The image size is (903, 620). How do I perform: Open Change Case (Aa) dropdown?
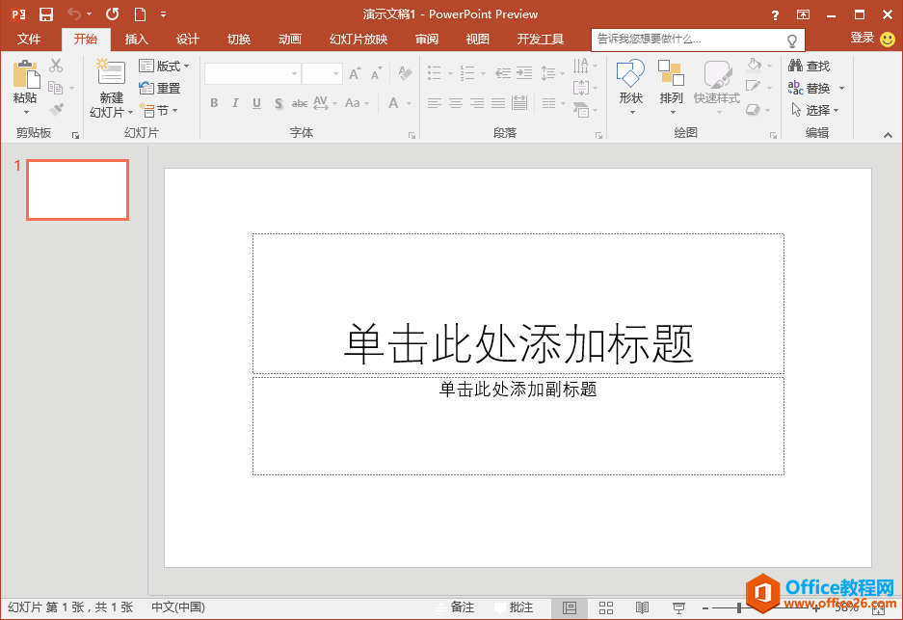click(357, 103)
